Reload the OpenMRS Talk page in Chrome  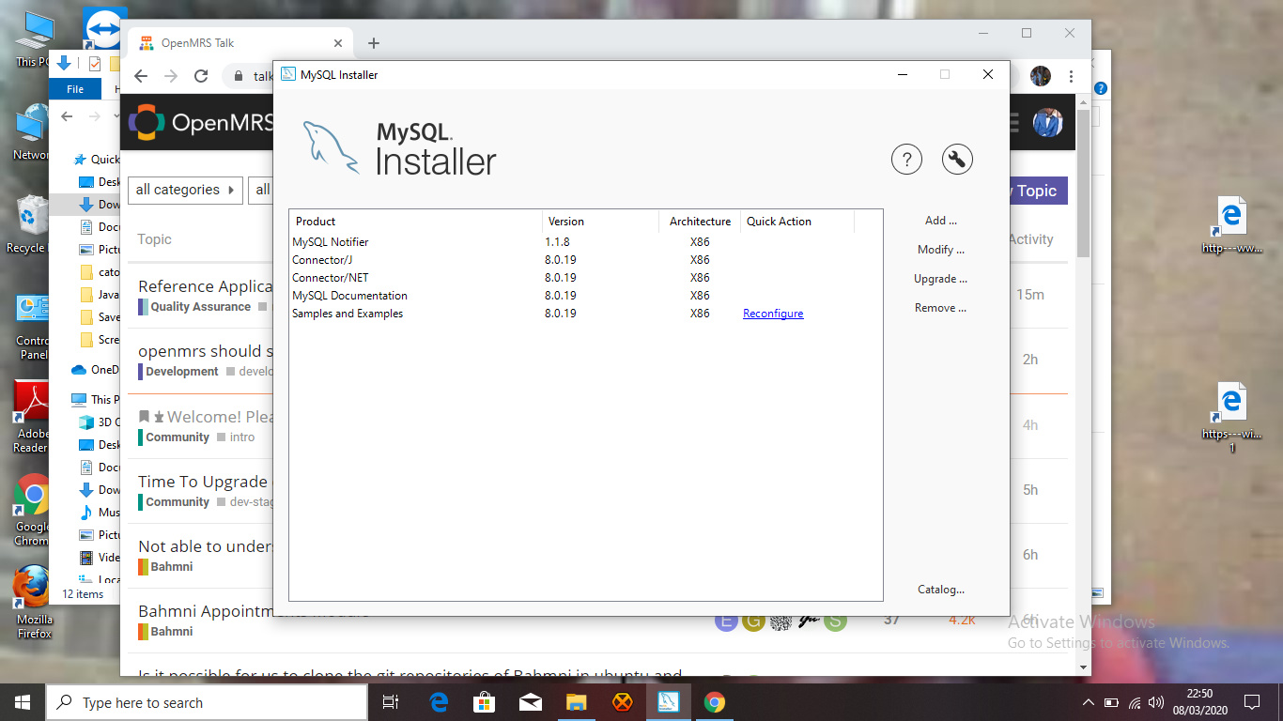click(201, 76)
